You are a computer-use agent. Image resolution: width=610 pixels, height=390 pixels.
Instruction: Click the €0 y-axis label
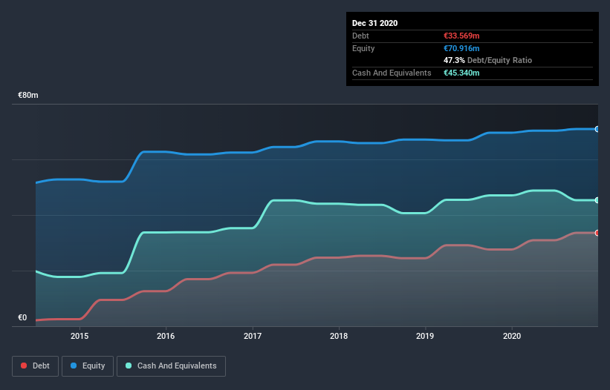(22, 317)
